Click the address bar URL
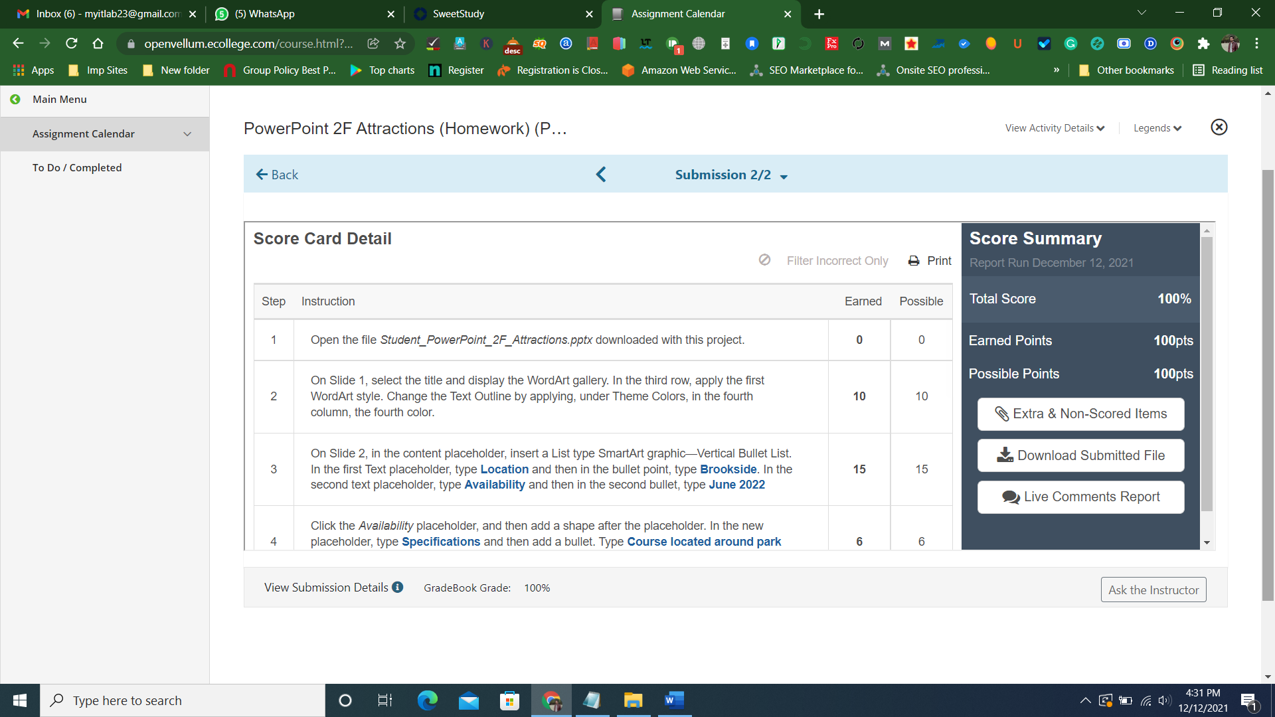The width and height of the screenshot is (1275, 717). tap(249, 43)
